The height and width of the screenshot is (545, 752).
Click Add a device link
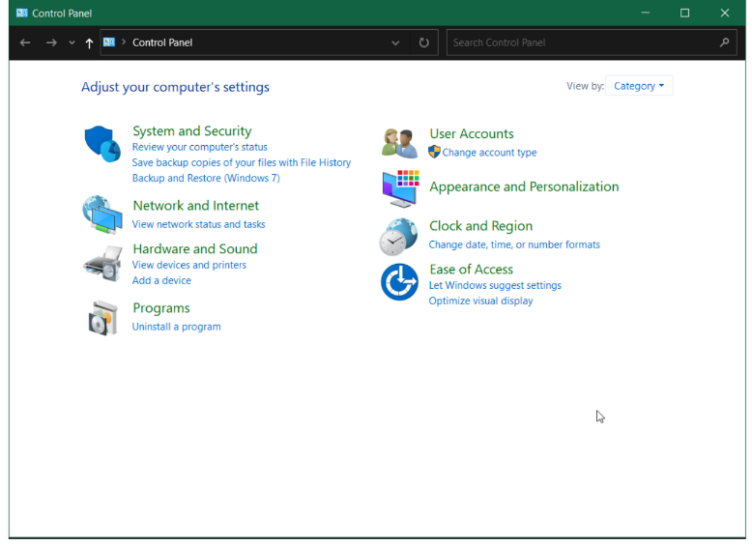161,280
